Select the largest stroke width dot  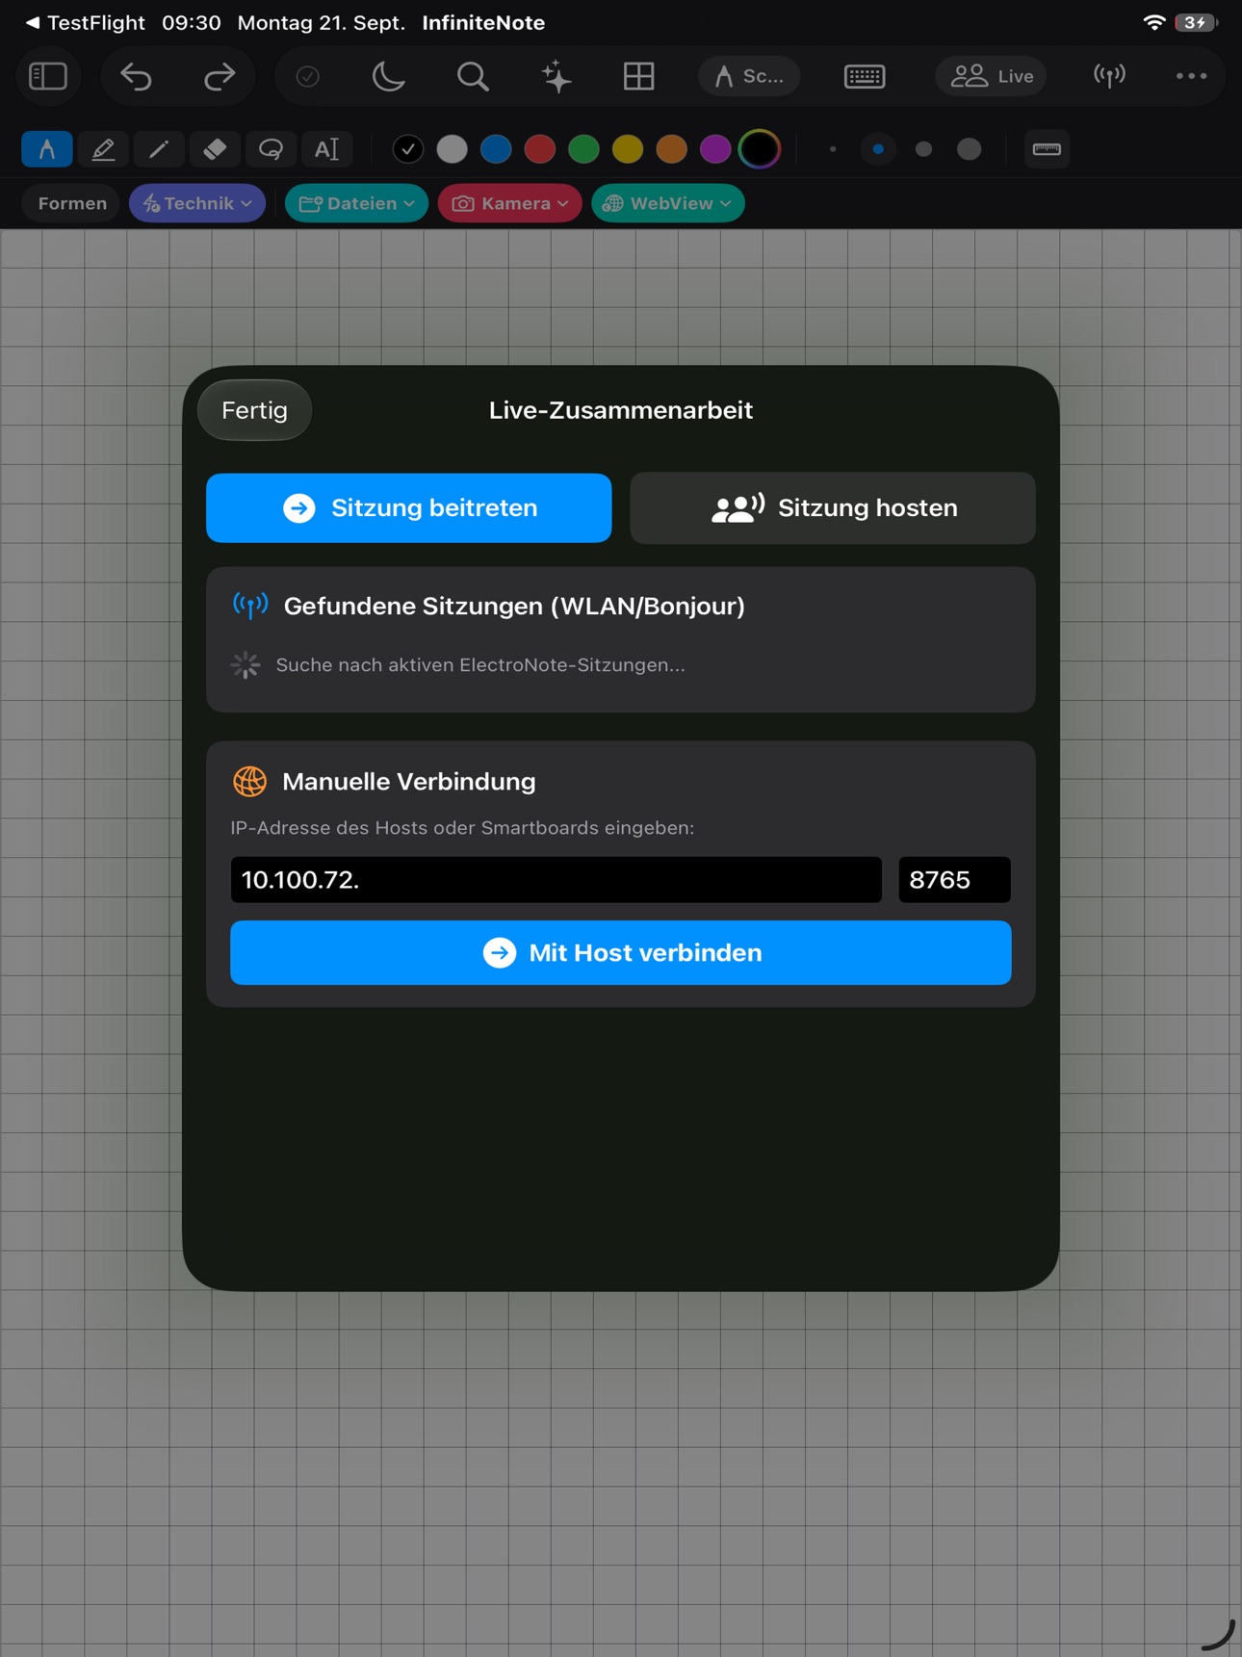[970, 149]
